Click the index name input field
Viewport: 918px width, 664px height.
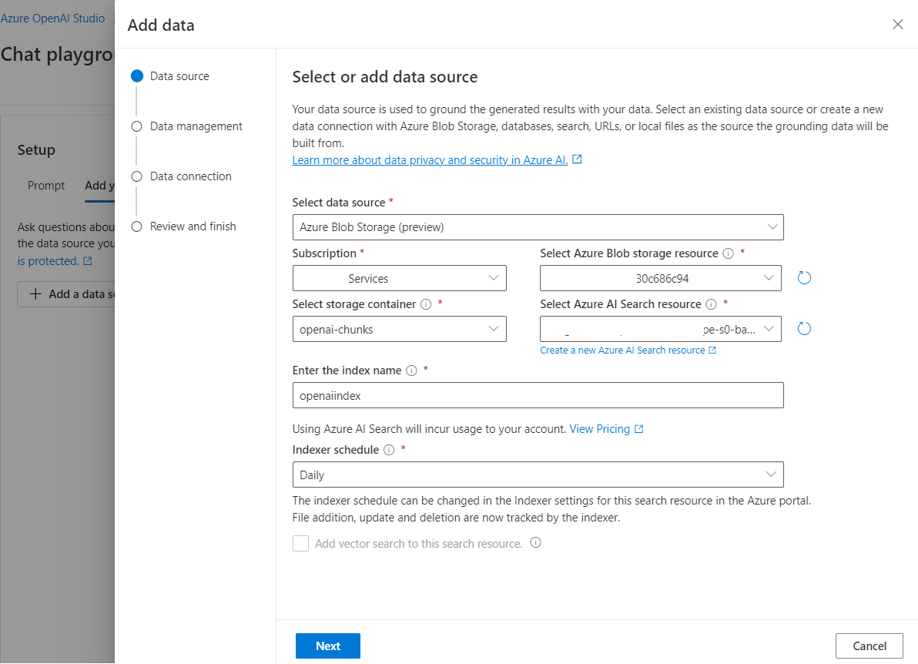point(538,395)
